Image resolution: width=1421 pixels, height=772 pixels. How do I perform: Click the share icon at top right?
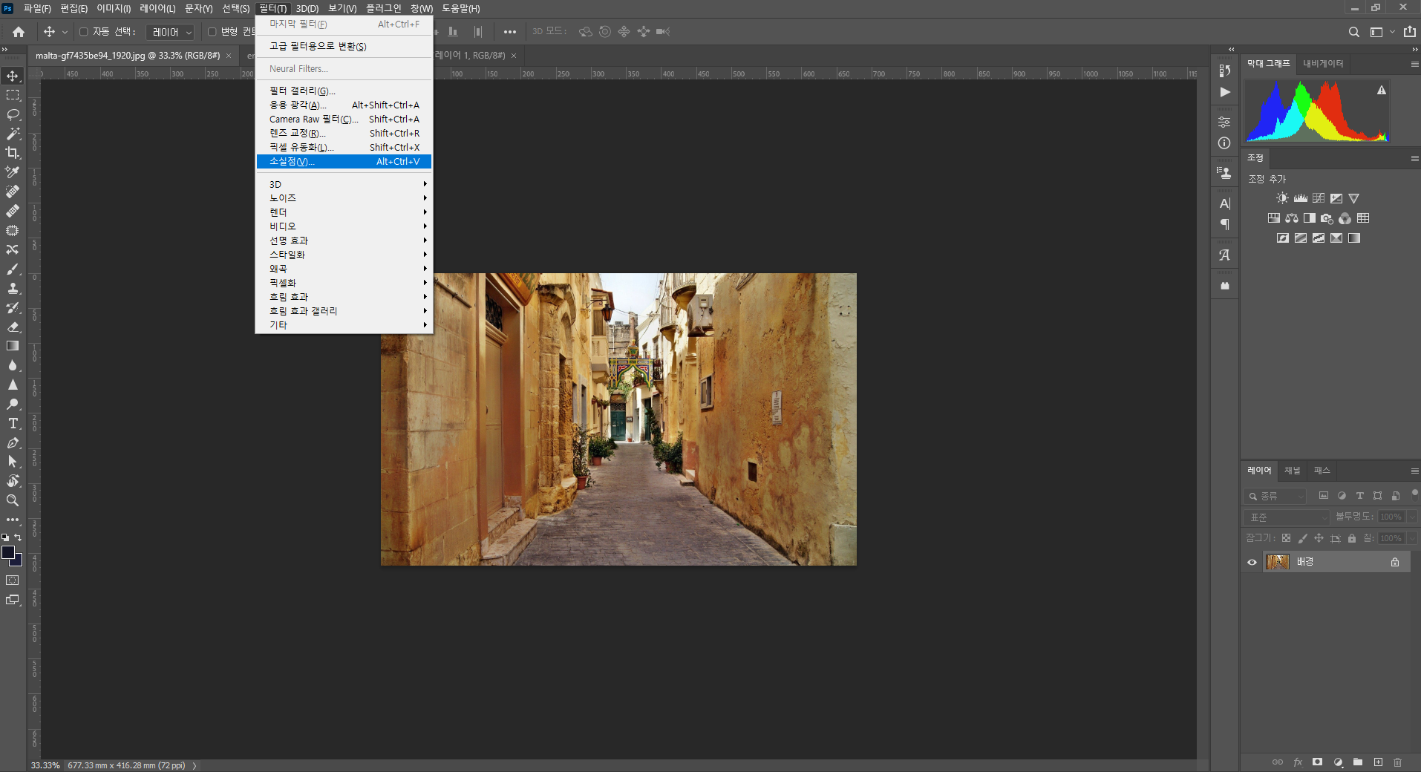coord(1409,32)
